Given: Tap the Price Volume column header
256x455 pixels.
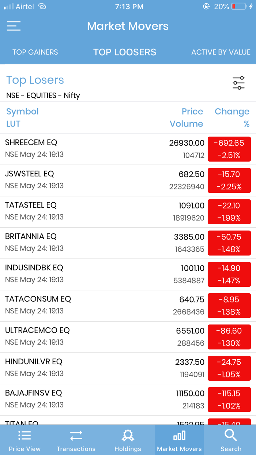Looking at the screenshot, I should [x=189, y=117].
